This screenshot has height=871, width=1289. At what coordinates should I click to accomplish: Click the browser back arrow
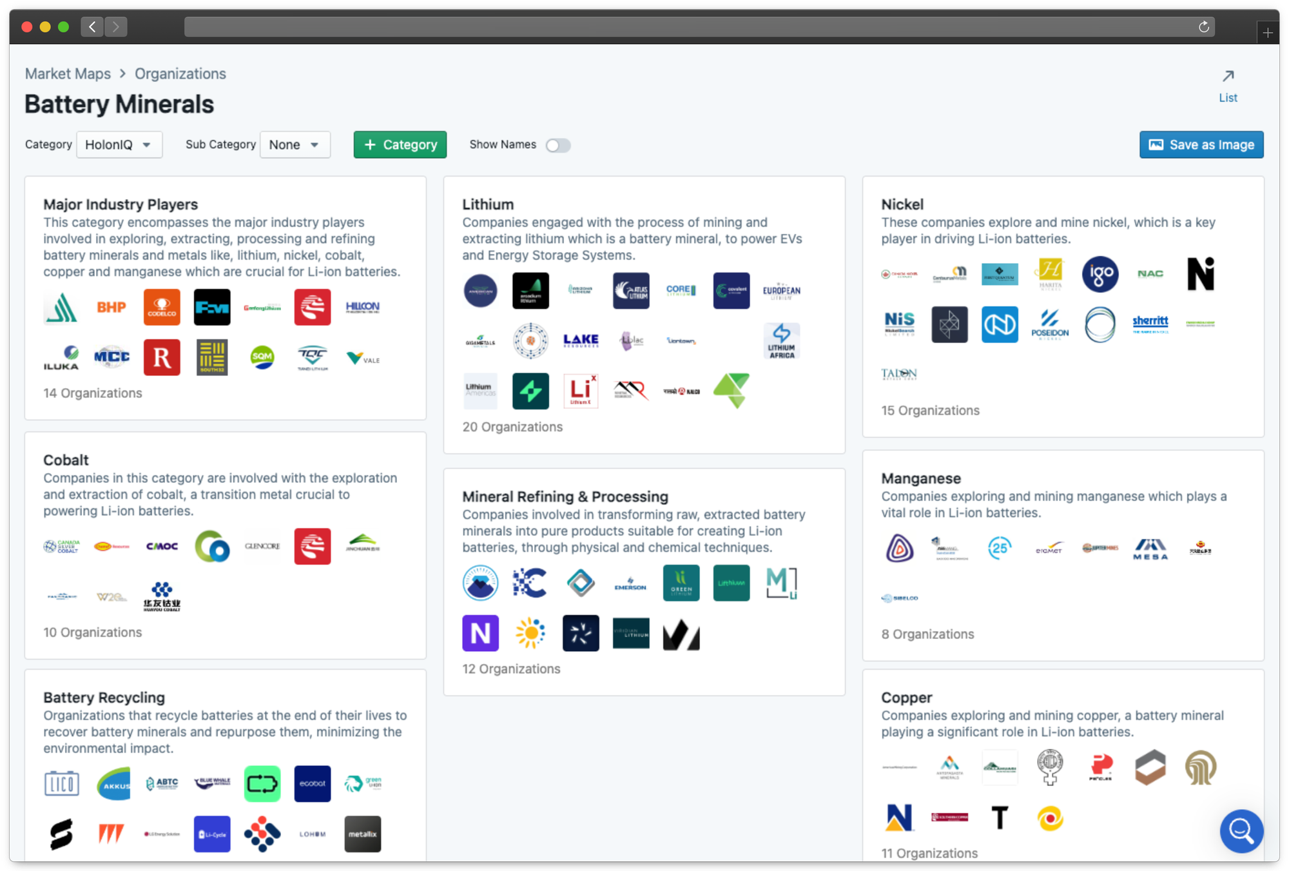point(92,26)
